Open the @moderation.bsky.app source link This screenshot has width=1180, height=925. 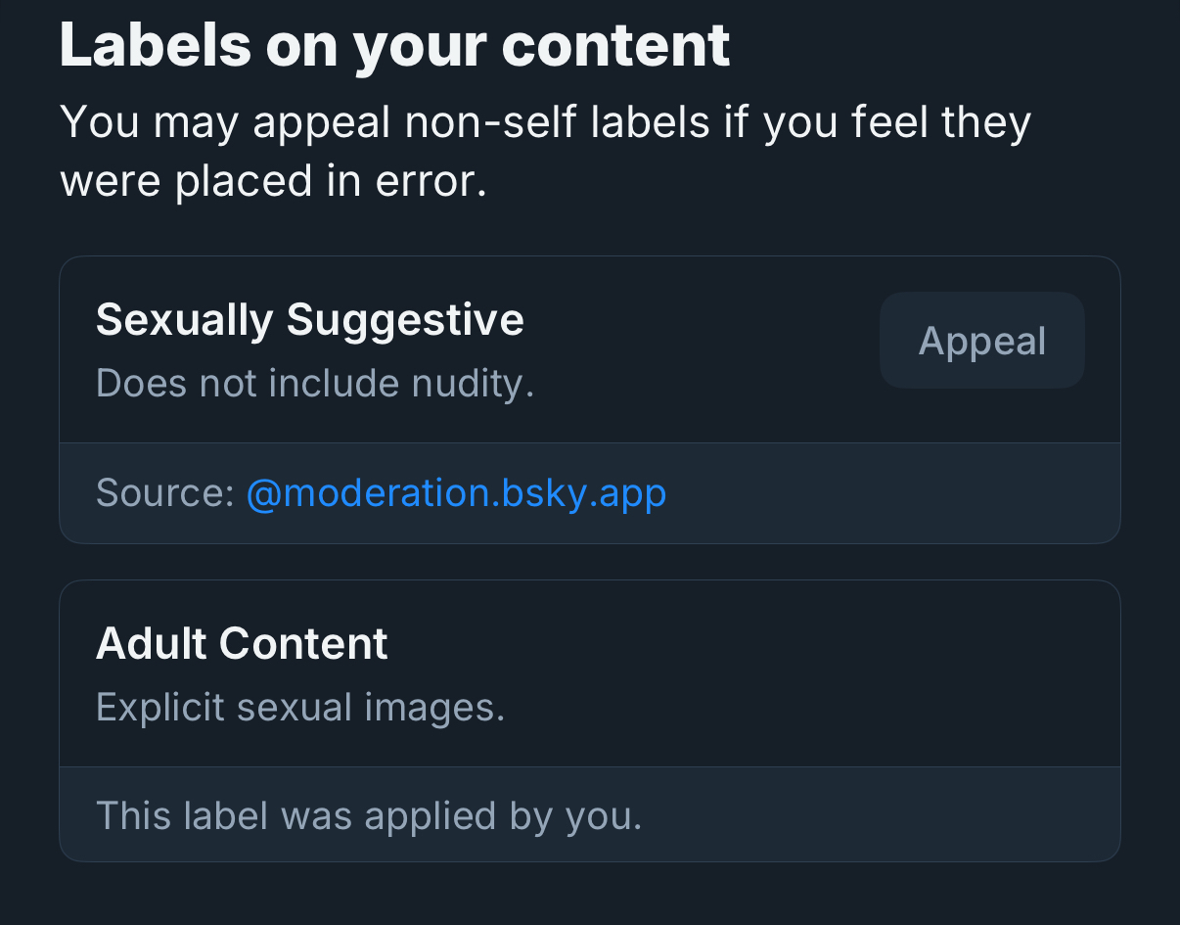[456, 492]
